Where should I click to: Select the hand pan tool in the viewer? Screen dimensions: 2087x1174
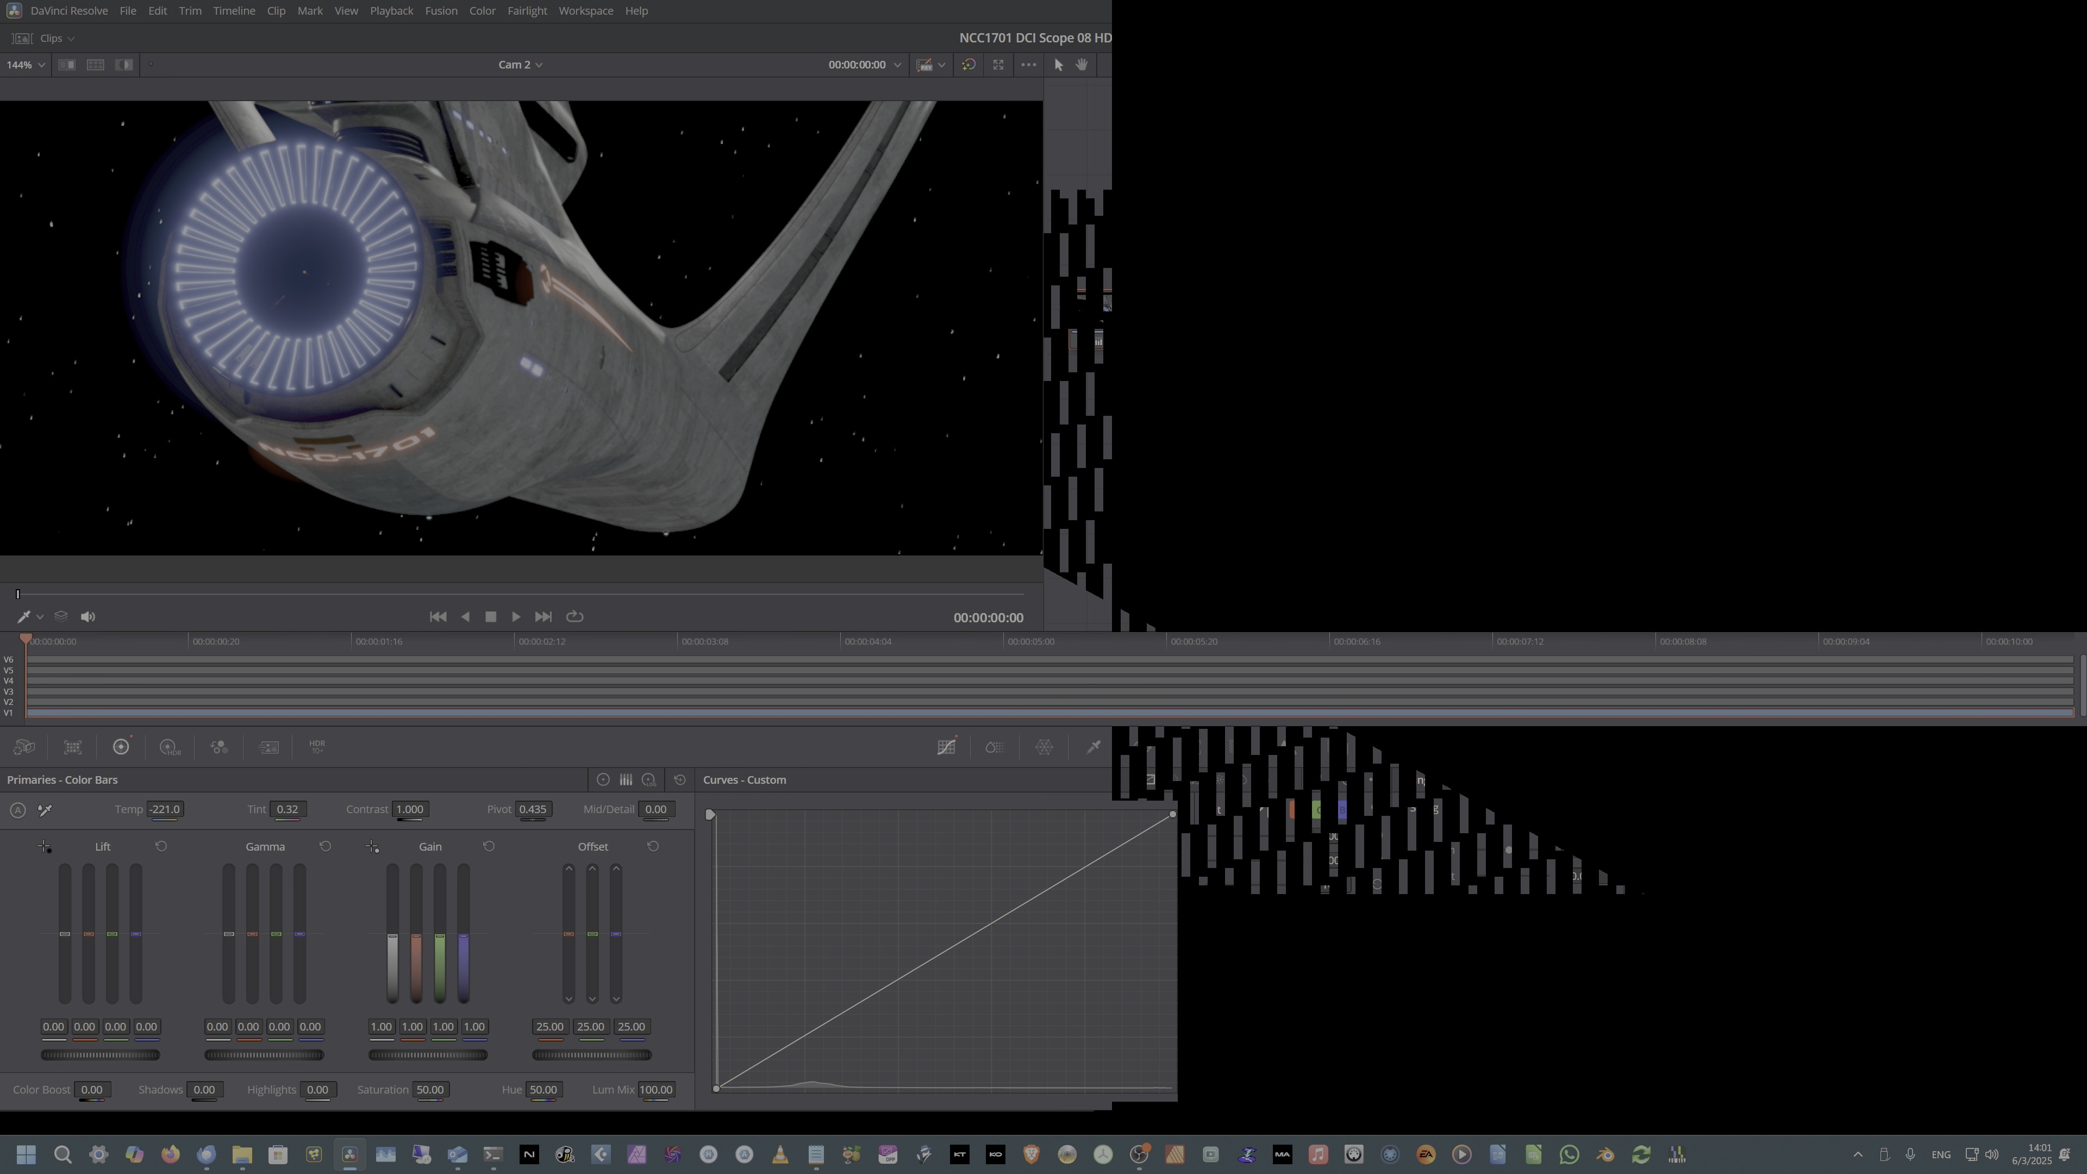1082,65
